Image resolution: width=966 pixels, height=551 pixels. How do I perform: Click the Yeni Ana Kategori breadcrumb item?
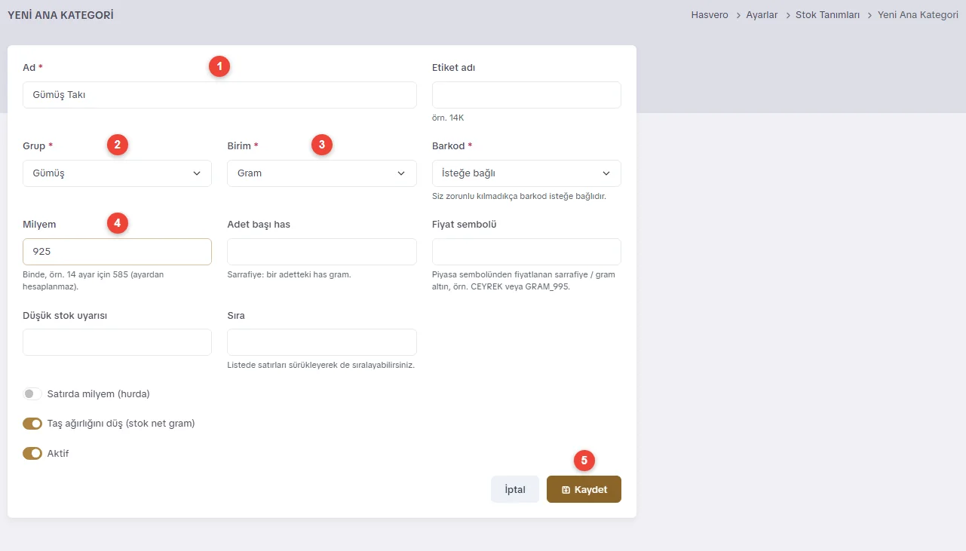pyautogui.click(x=918, y=15)
